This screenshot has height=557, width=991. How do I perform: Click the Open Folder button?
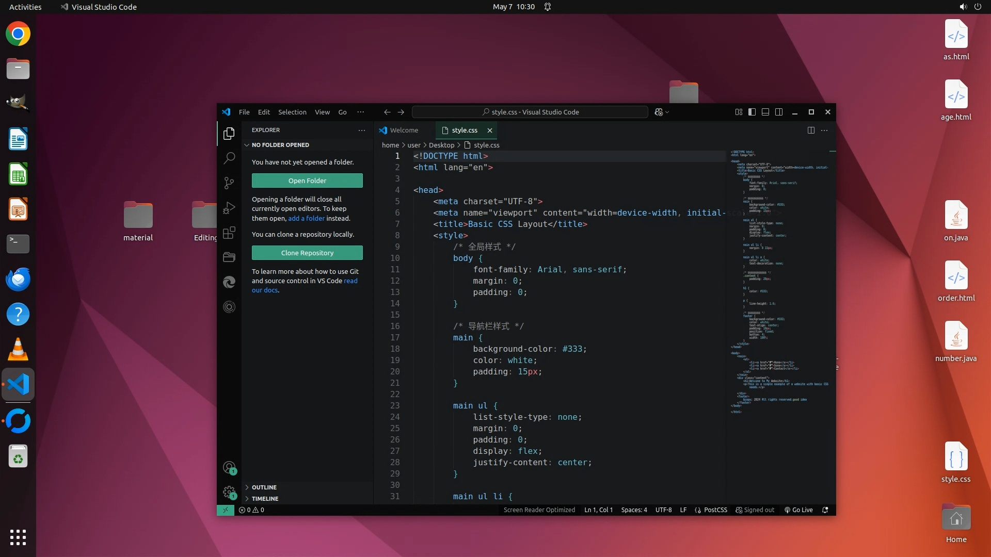[x=307, y=181]
